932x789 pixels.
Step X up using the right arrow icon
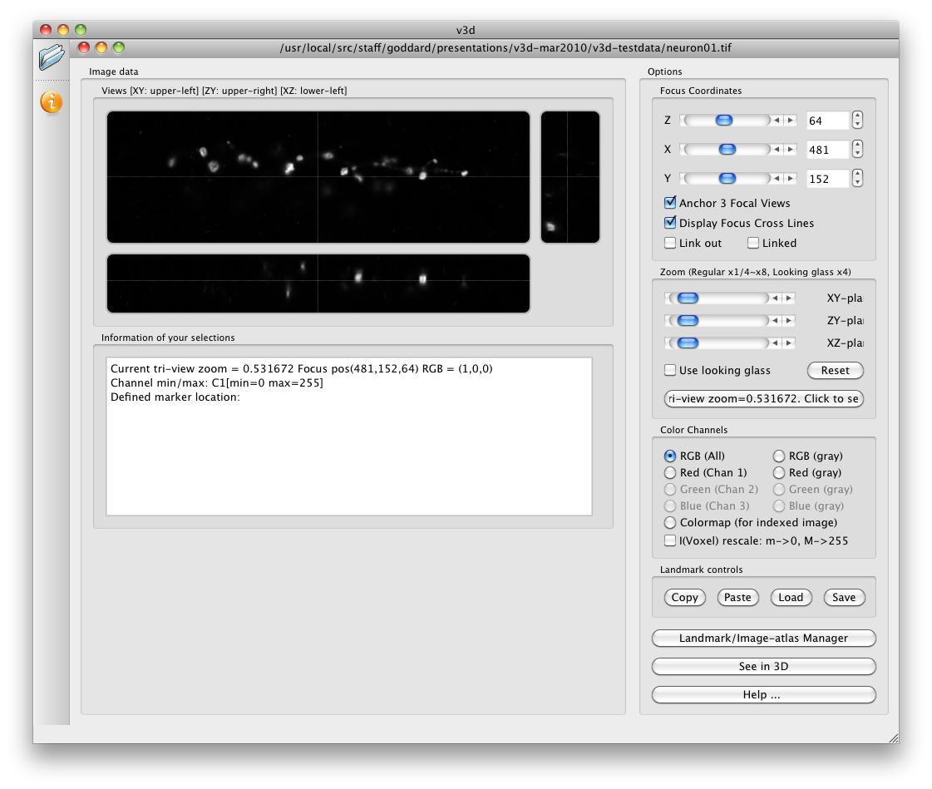[x=789, y=149]
